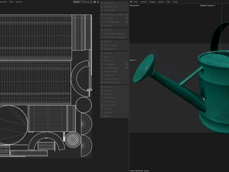Run the Line Up UV command

114,61
